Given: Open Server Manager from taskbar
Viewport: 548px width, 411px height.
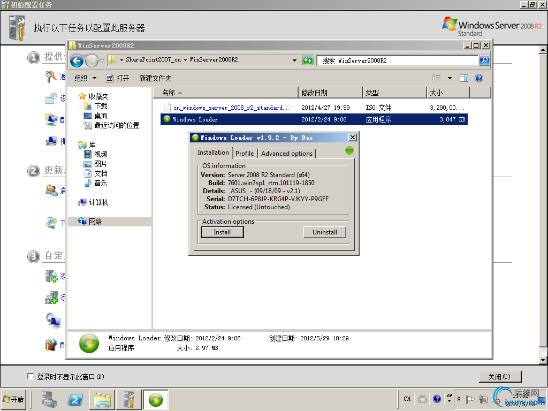Looking at the screenshot, I should [x=49, y=400].
